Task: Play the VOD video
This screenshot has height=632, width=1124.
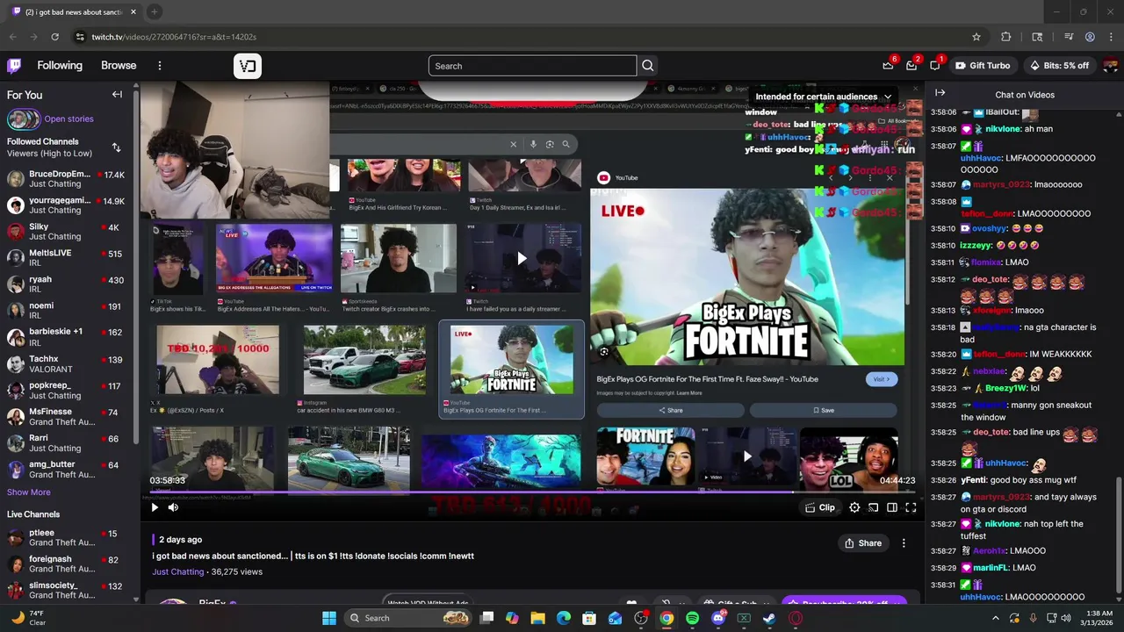Action: tap(155, 507)
